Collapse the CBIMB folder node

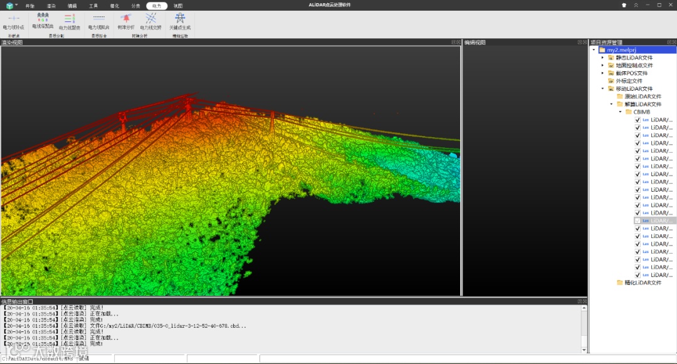click(x=620, y=112)
